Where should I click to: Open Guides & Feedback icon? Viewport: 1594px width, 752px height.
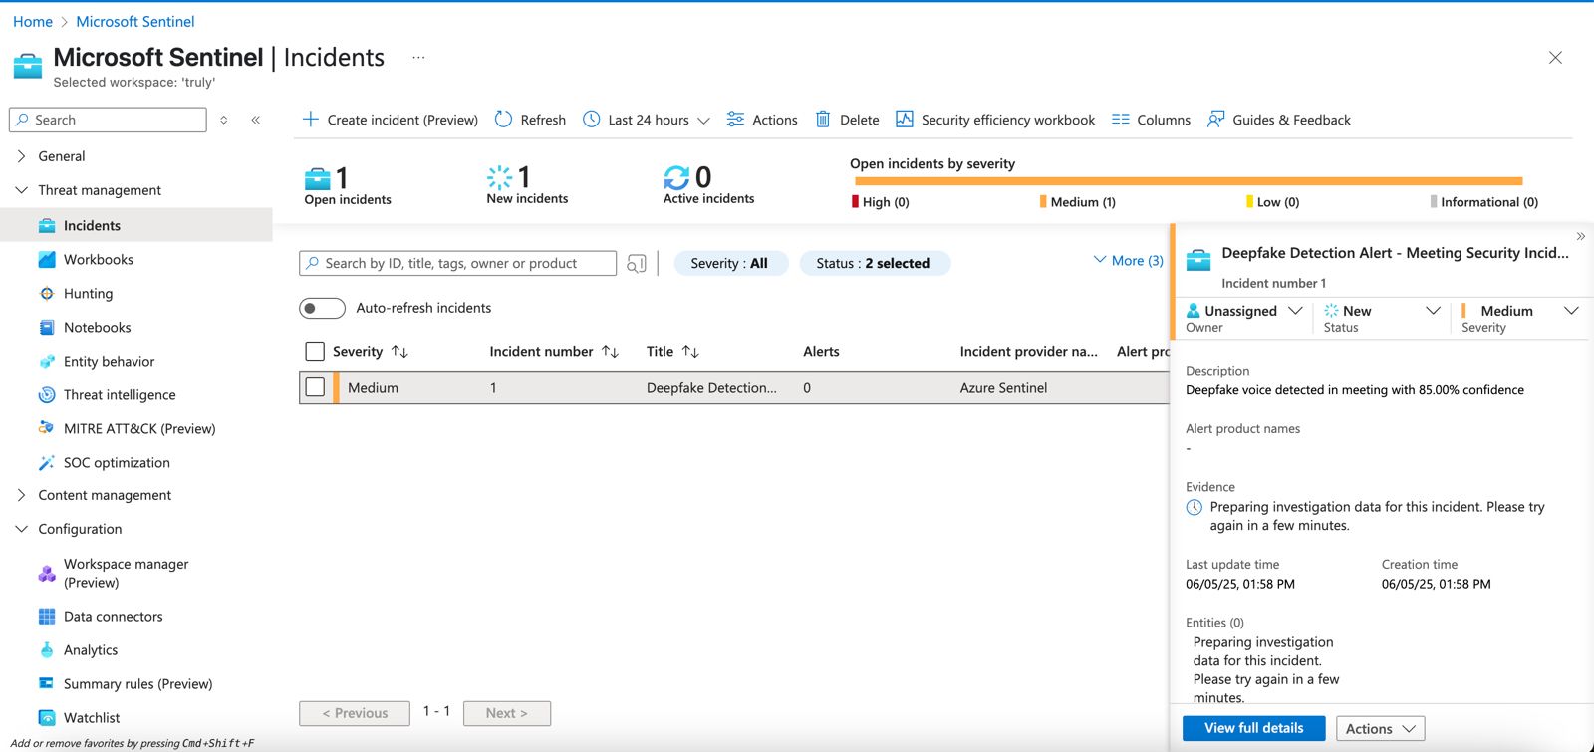click(x=1216, y=120)
